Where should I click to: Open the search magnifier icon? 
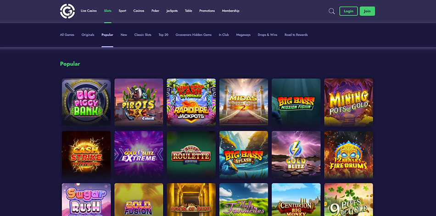[x=331, y=11]
